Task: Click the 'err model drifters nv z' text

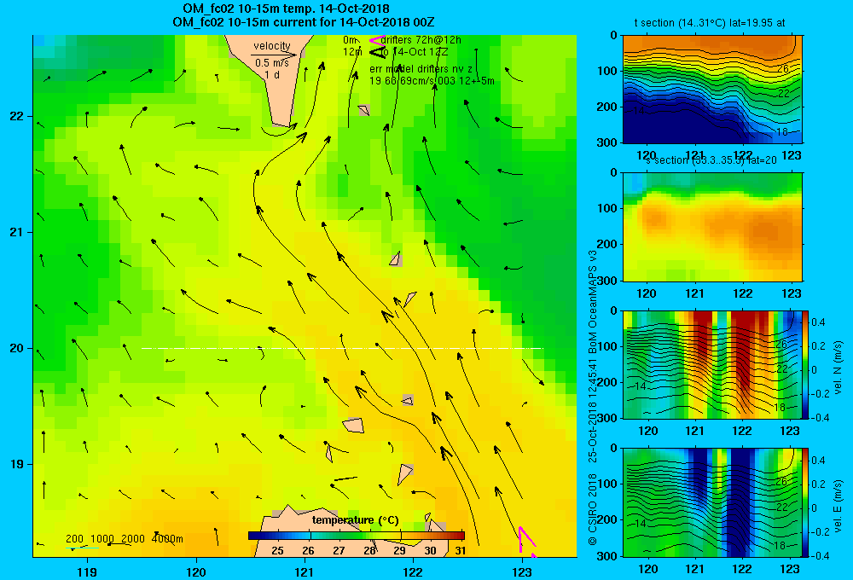Action: (x=421, y=69)
